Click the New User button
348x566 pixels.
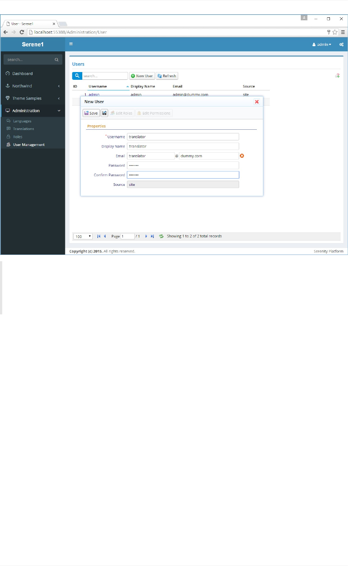pyautogui.click(x=142, y=76)
